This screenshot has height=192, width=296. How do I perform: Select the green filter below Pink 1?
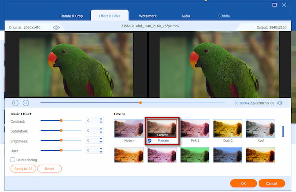pos(195,155)
